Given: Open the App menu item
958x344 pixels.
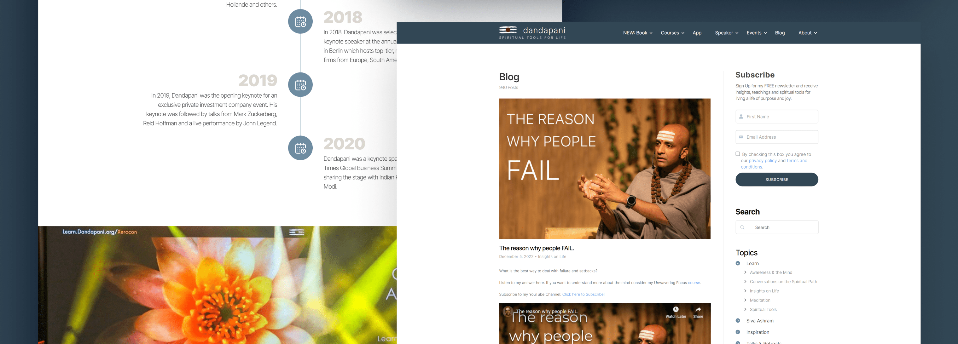Looking at the screenshot, I should point(697,33).
